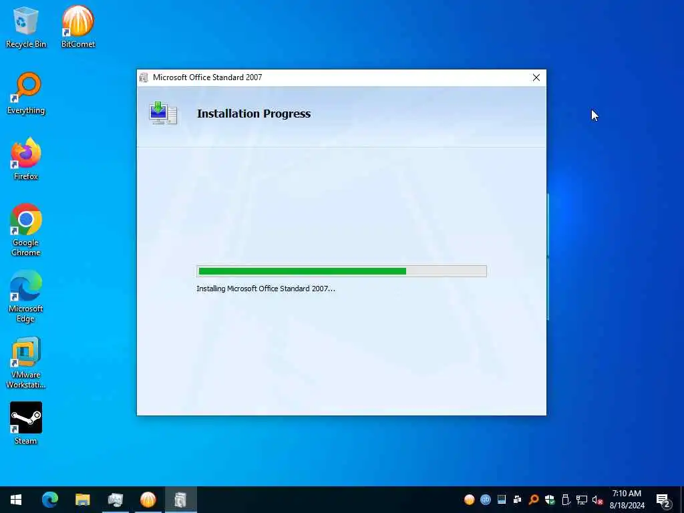
Task: Click the Show desktop sliver
Action: [682, 500]
